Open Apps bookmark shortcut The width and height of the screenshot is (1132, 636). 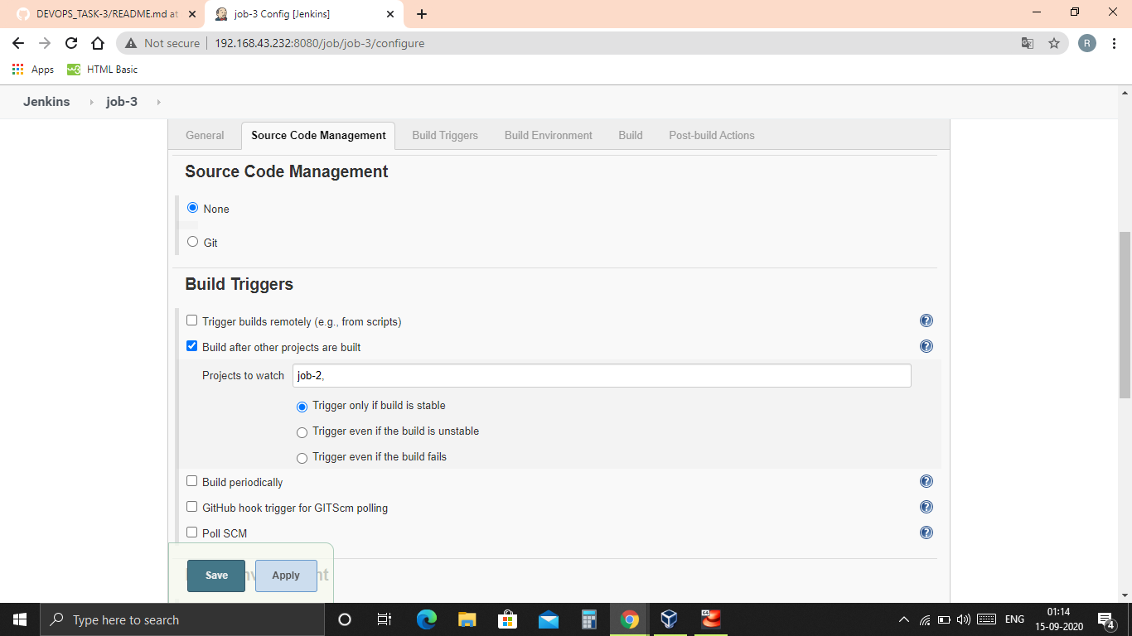(x=33, y=70)
